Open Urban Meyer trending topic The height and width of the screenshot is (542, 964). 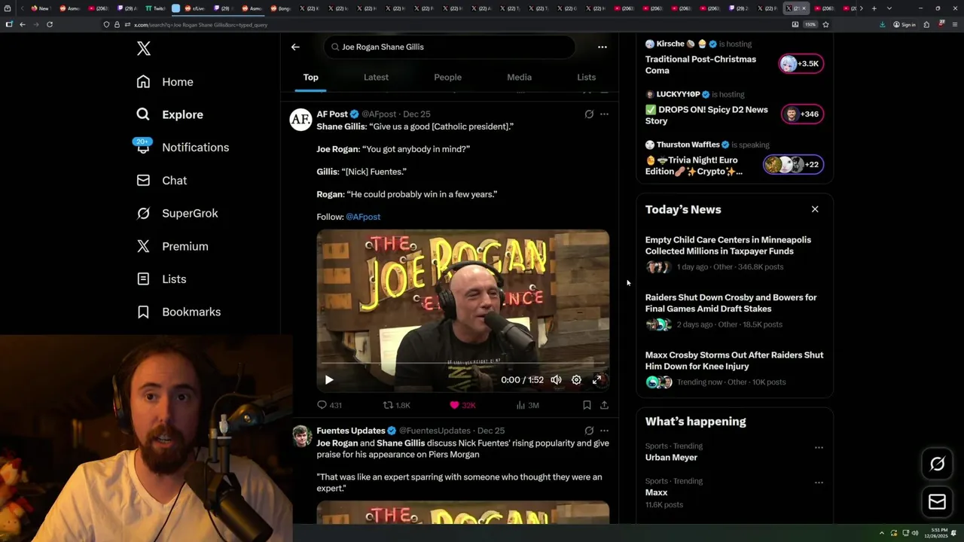point(671,458)
